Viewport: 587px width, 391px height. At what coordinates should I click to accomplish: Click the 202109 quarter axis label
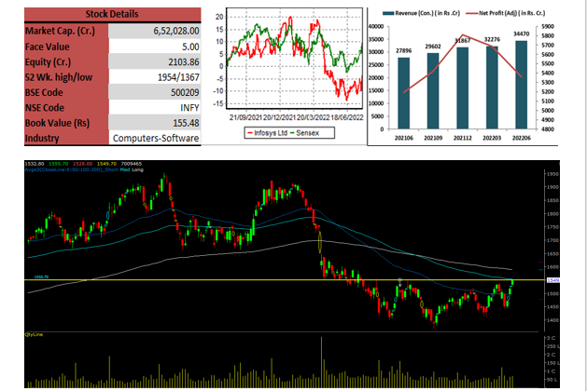tap(433, 138)
